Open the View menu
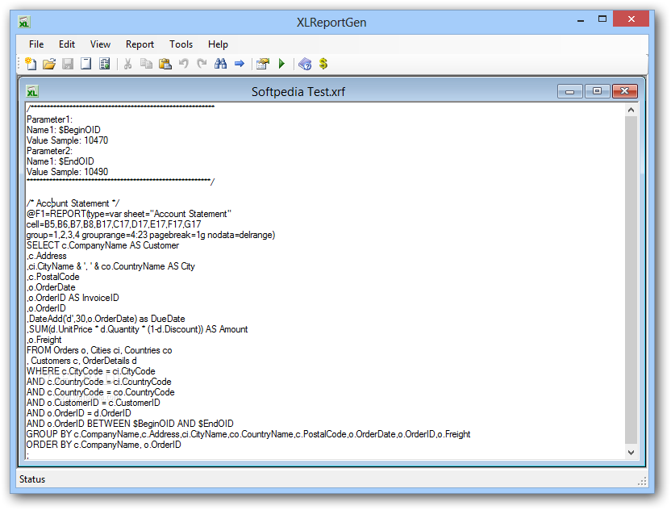This screenshot has height=510, width=671. (100, 44)
